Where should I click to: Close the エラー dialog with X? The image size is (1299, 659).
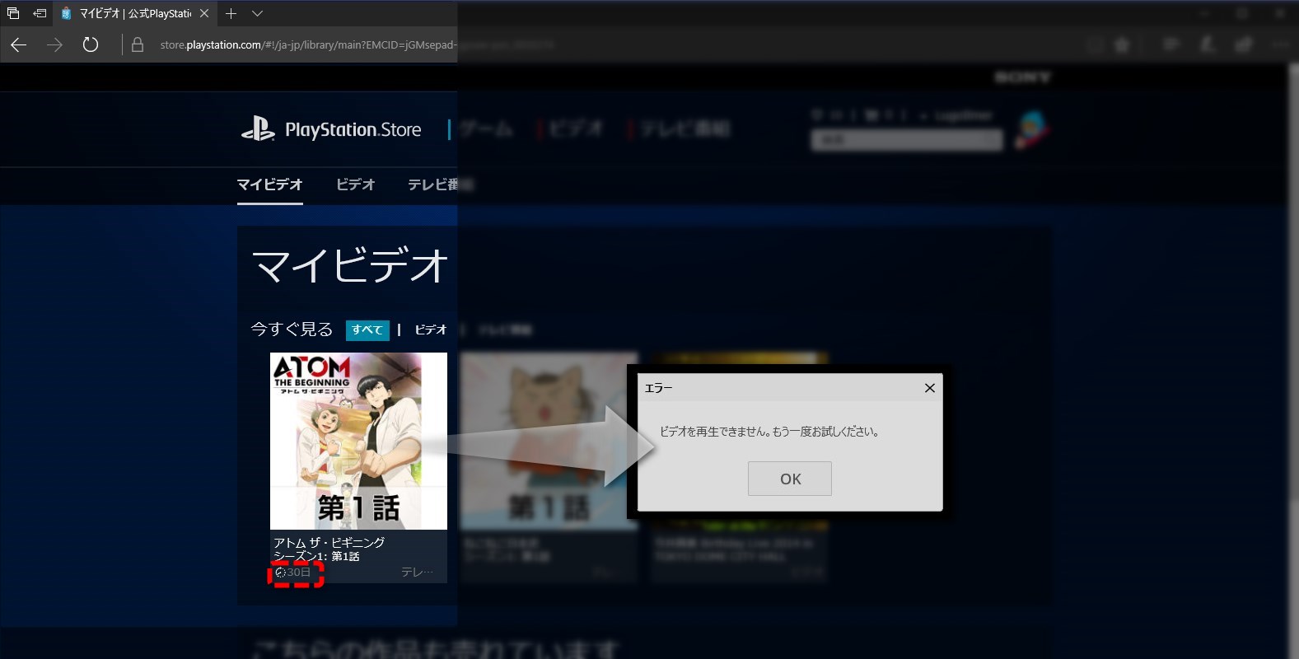click(929, 388)
